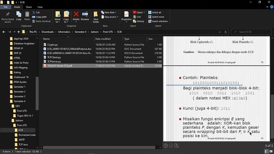Delete the selected file

76,17
